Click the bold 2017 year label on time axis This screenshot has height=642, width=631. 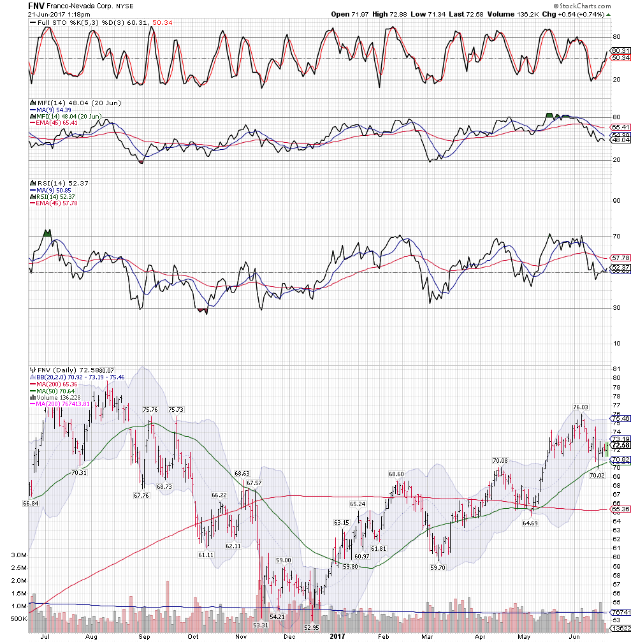[x=338, y=637]
